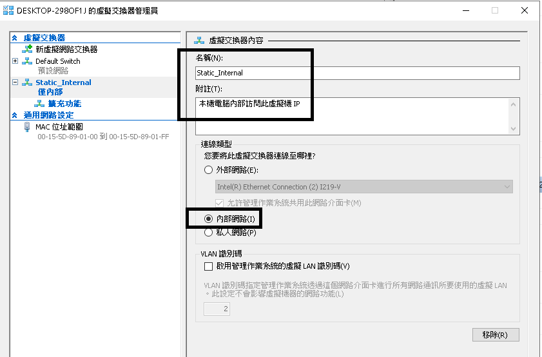Click the 通用網路設定 section heading
Image resolution: width=542 pixels, height=357 pixels.
coord(53,115)
